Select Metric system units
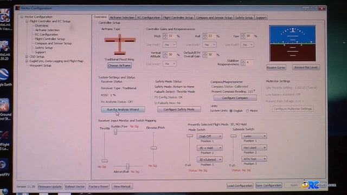The image size is (347, 195). (247, 110)
